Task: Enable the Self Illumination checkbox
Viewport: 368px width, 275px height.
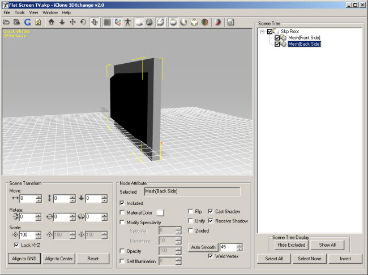Action: point(122,261)
